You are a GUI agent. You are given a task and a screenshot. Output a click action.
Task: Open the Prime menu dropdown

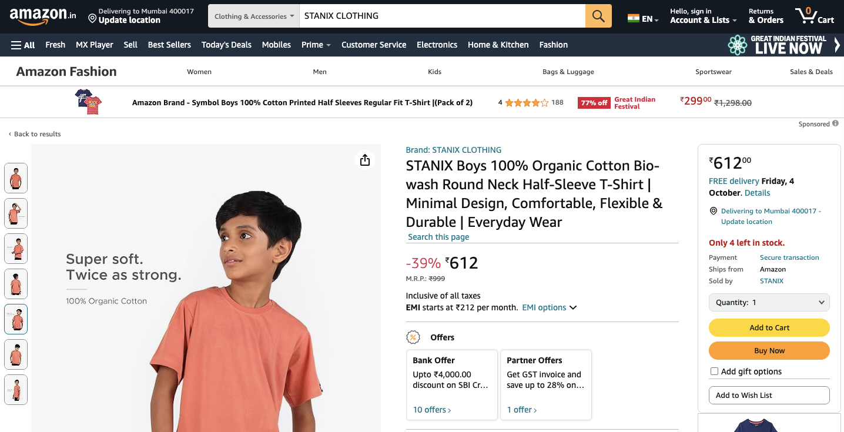pos(316,45)
